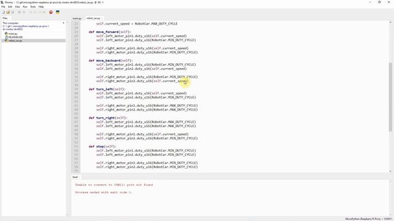Open the Help menu

pyautogui.click(x=41, y=7)
